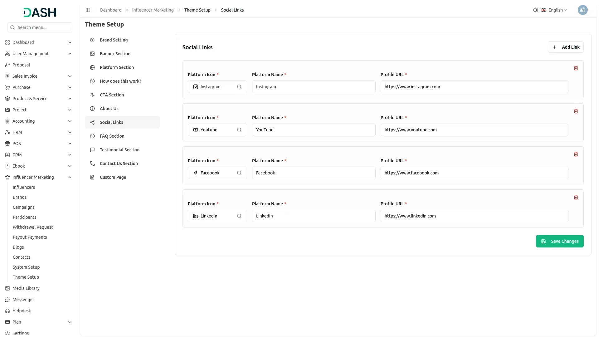Open the English language dropdown
Viewport: 599px width, 337px height.
[x=558, y=10]
